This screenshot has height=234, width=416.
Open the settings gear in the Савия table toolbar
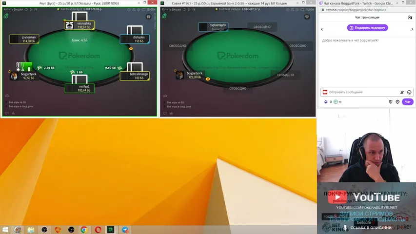tap(297, 9)
